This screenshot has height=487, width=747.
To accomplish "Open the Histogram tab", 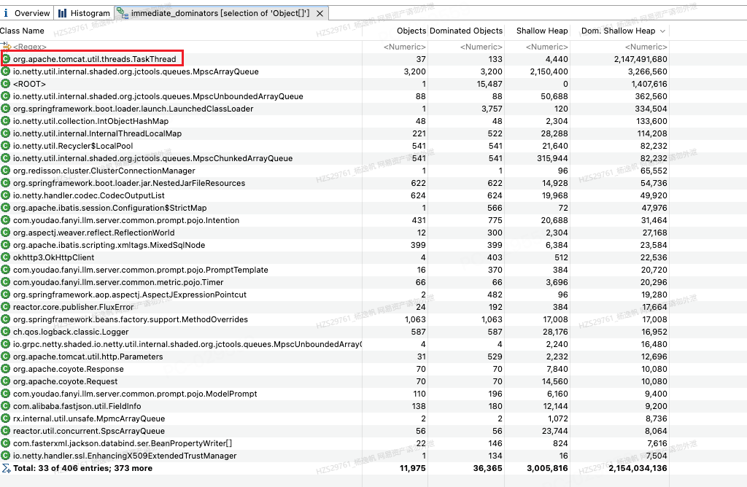I will (x=84, y=13).
